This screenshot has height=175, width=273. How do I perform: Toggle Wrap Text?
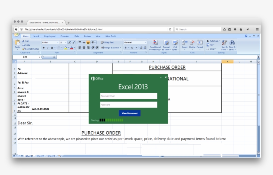click(107, 42)
